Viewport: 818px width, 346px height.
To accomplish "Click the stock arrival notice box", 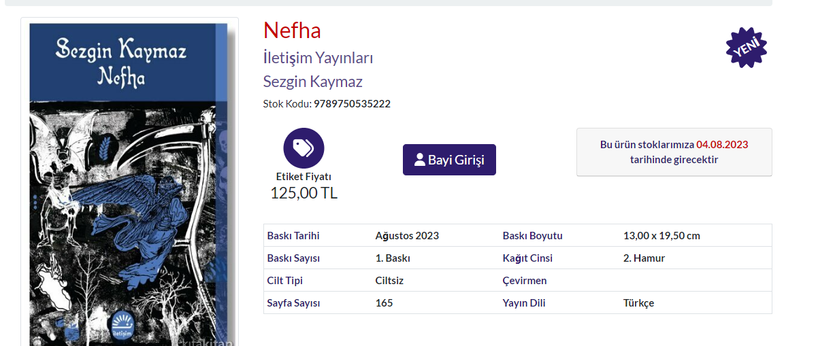I will pyautogui.click(x=674, y=152).
